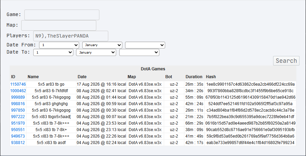Viewport: 306px width, 156px height.
Task: Click the ID column header
Action: pyautogui.click(x=13, y=77)
